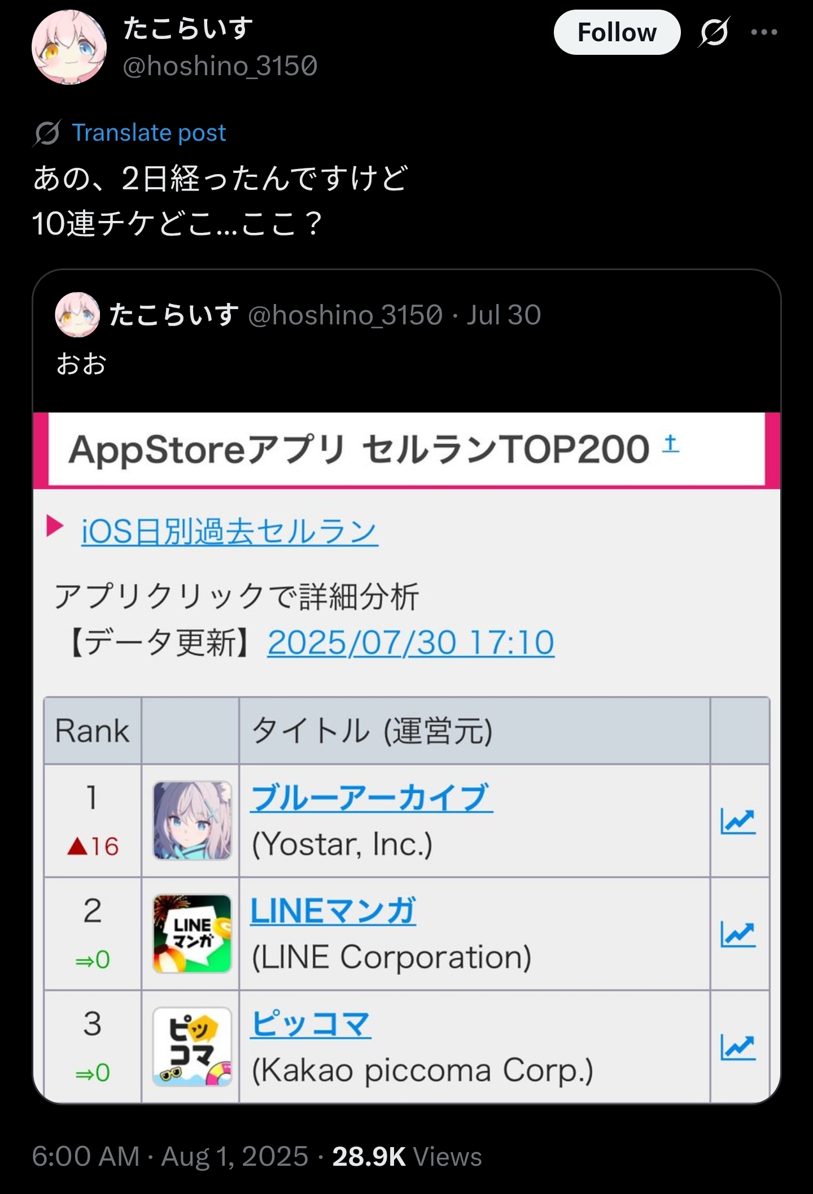
Task: Click the LINEマンガ app icon
Action: click(x=192, y=934)
